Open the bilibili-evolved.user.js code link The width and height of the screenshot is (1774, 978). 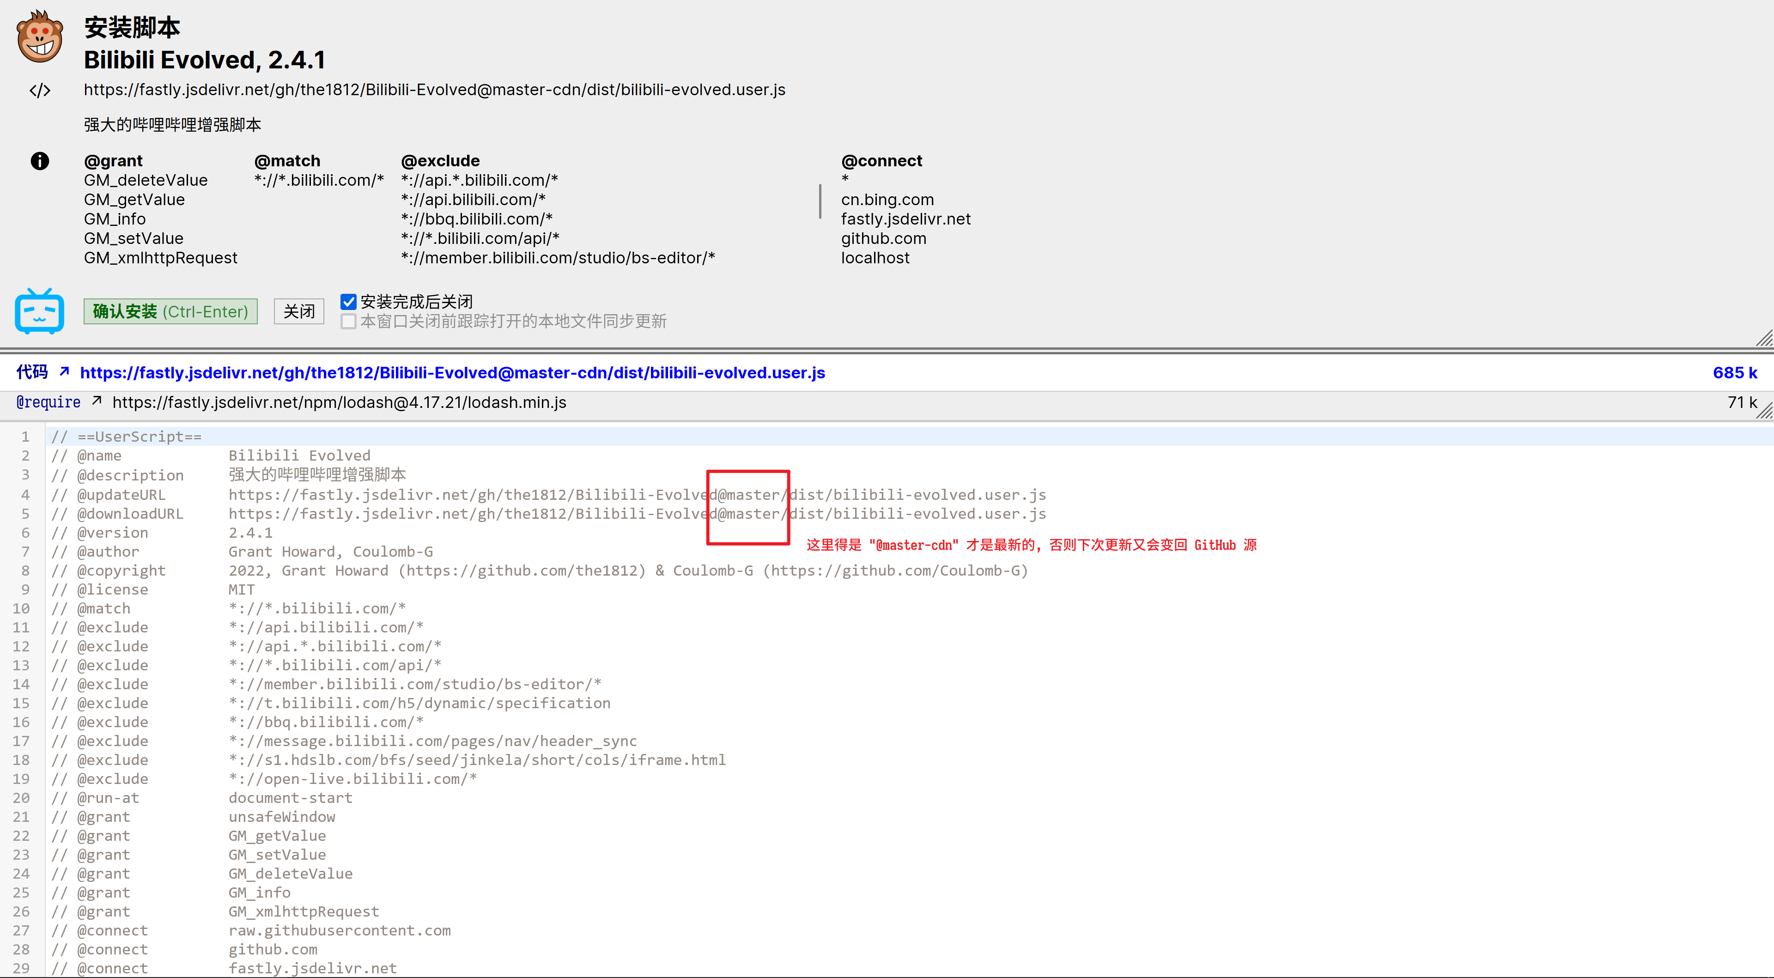pos(452,373)
